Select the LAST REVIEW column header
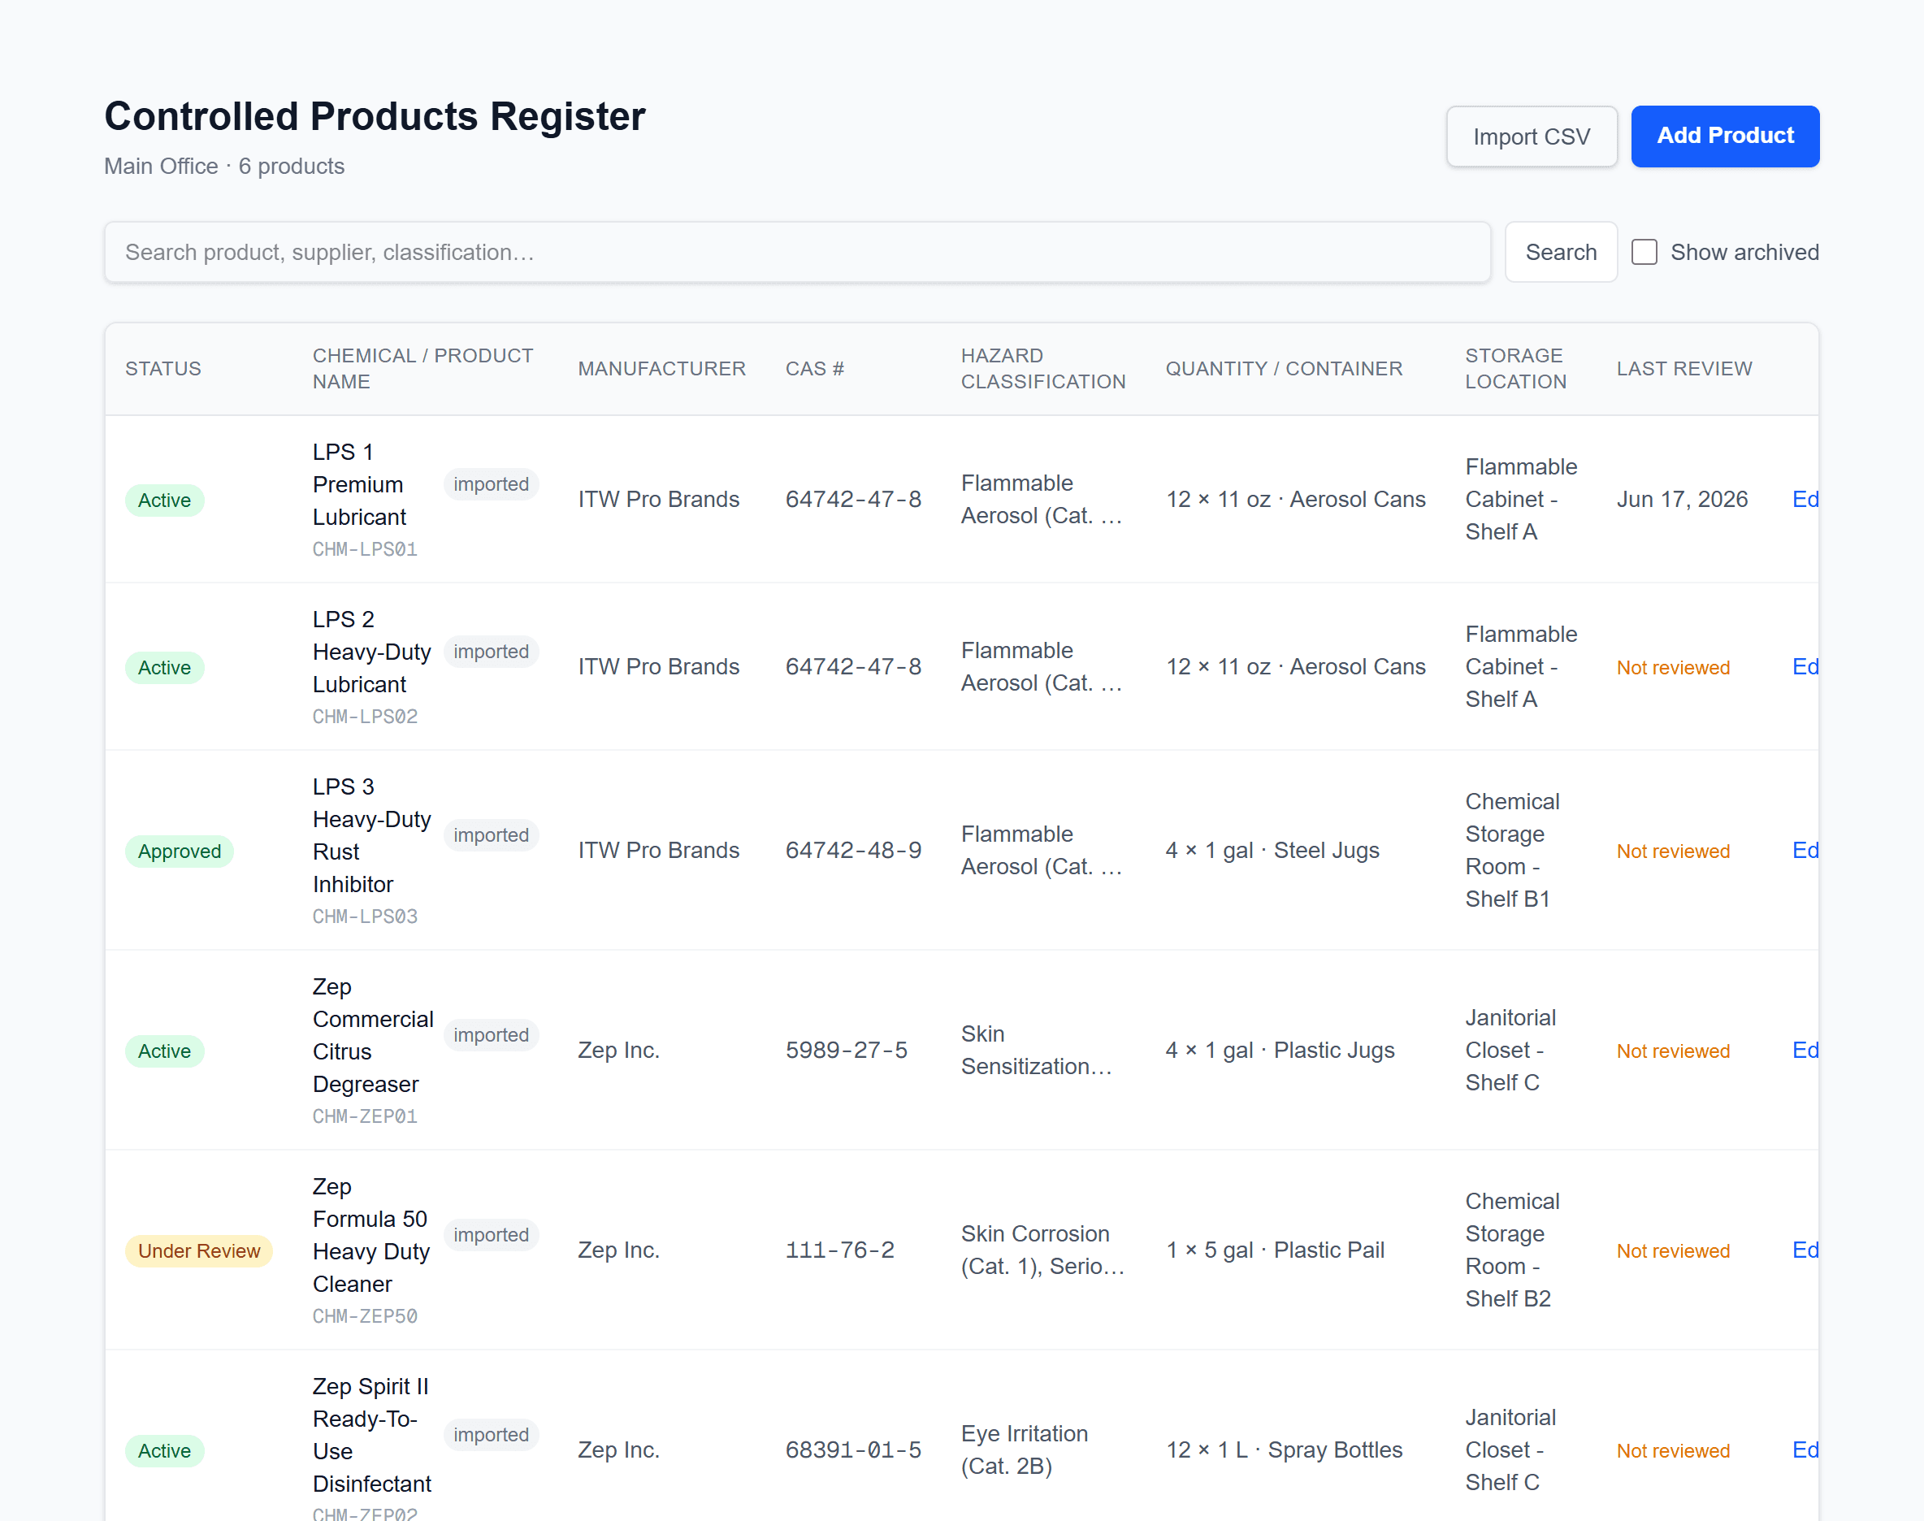This screenshot has height=1521, width=1924. [1684, 369]
